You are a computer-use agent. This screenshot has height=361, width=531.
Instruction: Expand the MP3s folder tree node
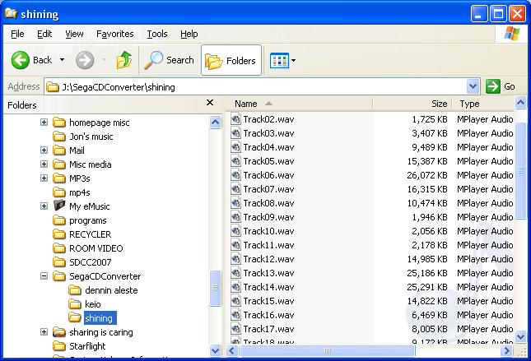44,178
